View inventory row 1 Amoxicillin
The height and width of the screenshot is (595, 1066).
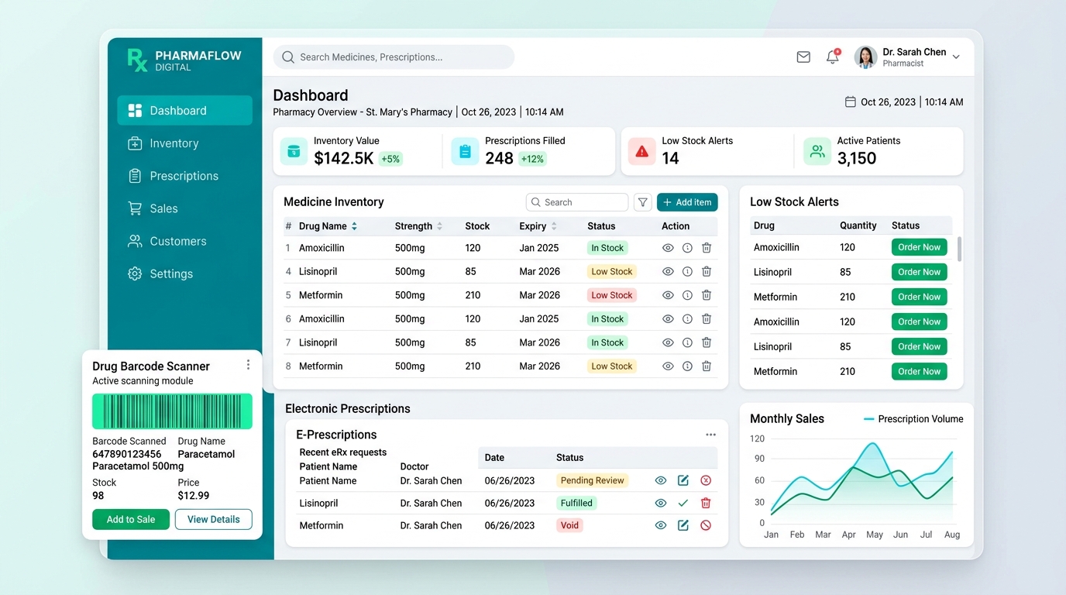pyautogui.click(x=668, y=248)
